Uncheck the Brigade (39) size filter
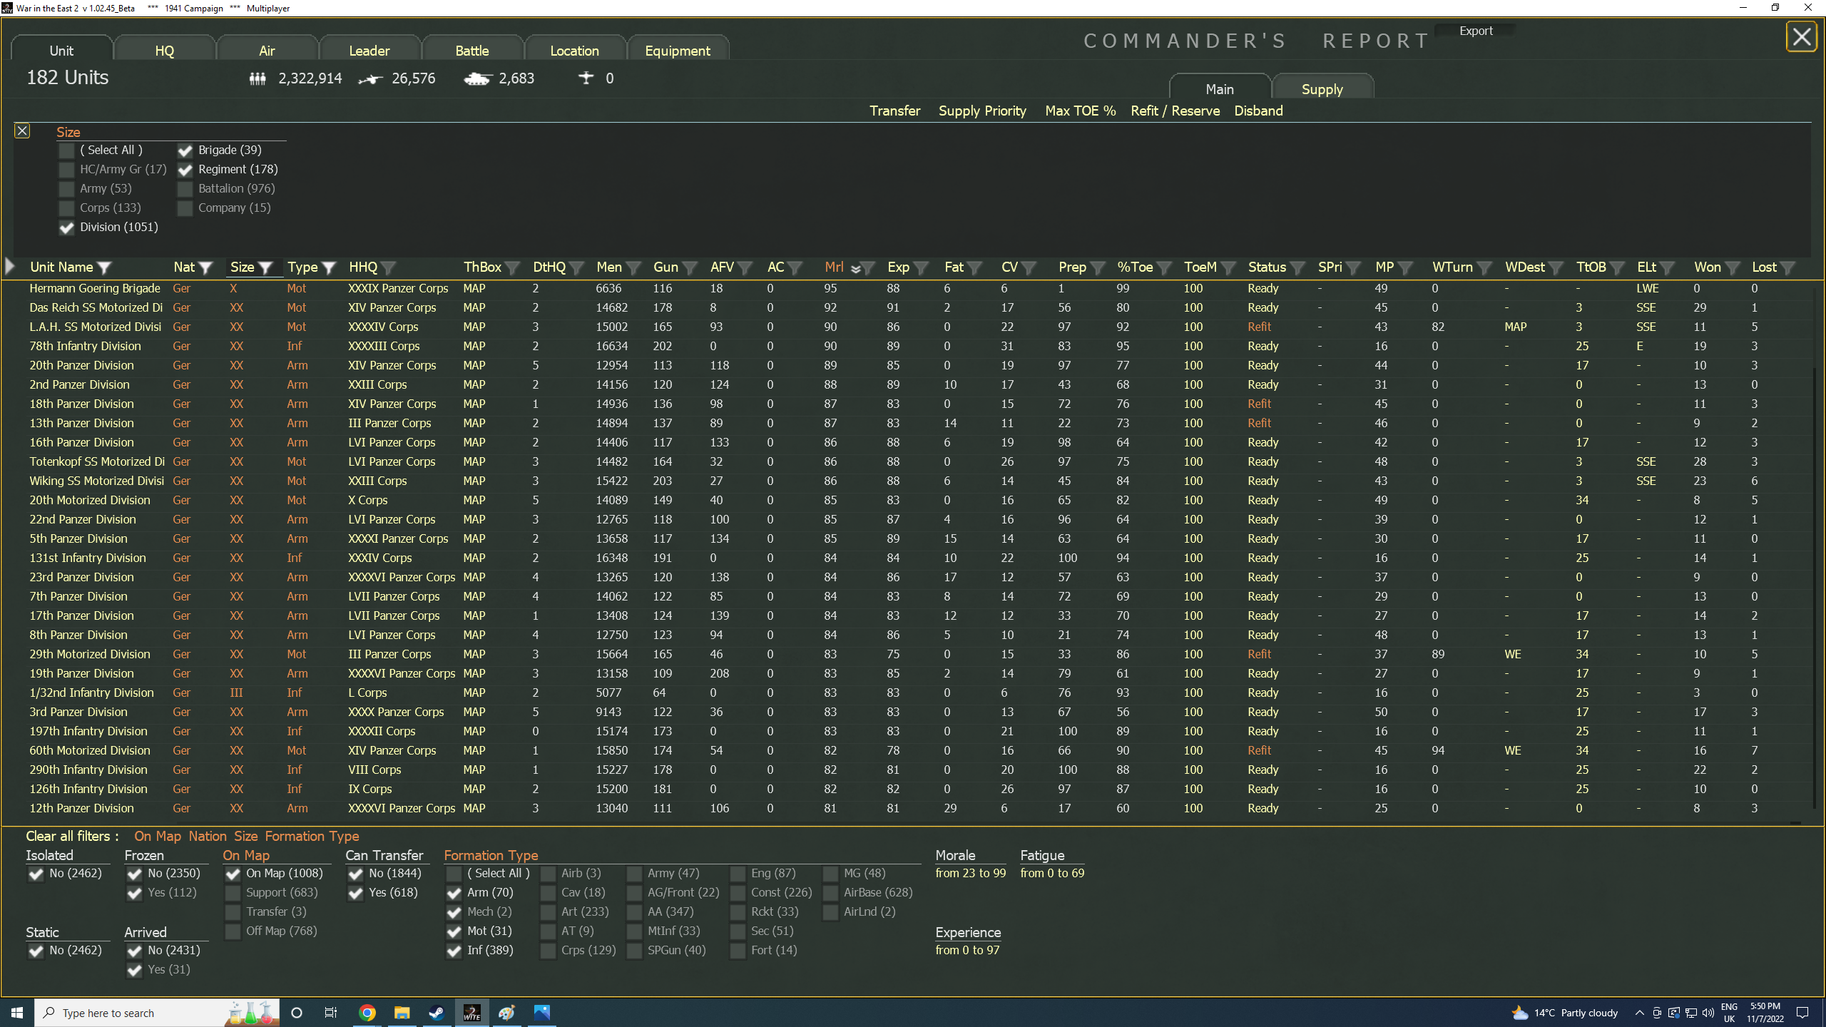The image size is (1826, 1027). (x=185, y=150)
